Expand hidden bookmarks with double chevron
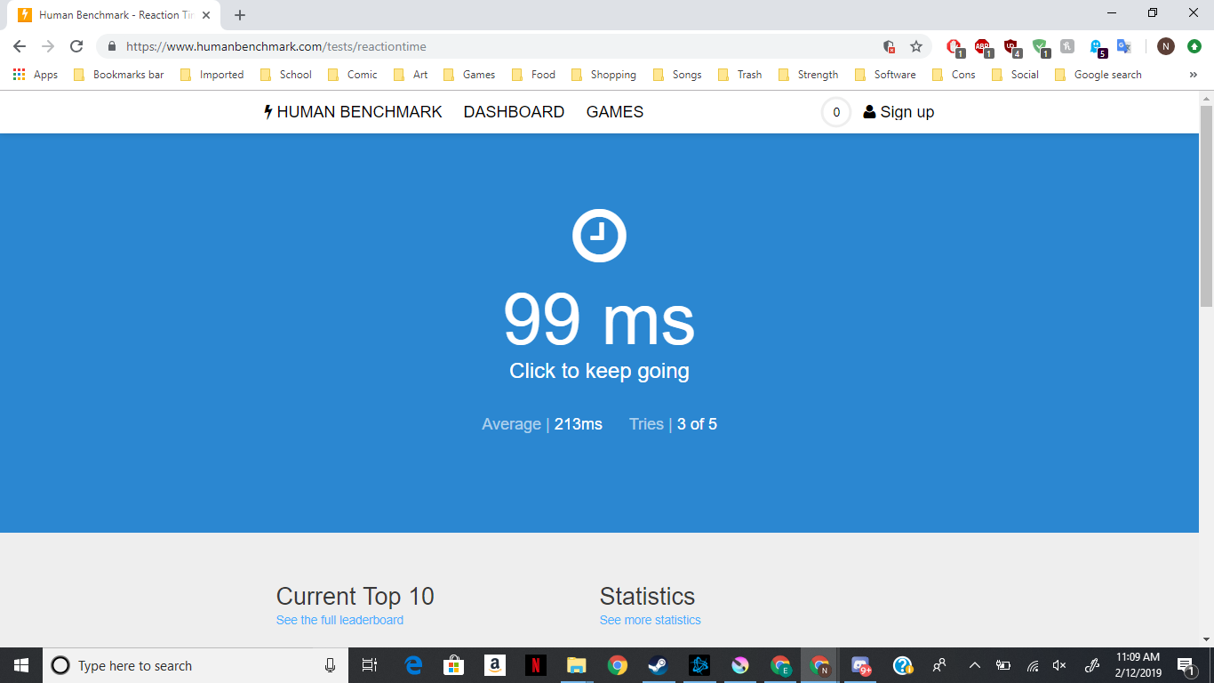This screenshot has height=683, width=1214. point(1193,75)
